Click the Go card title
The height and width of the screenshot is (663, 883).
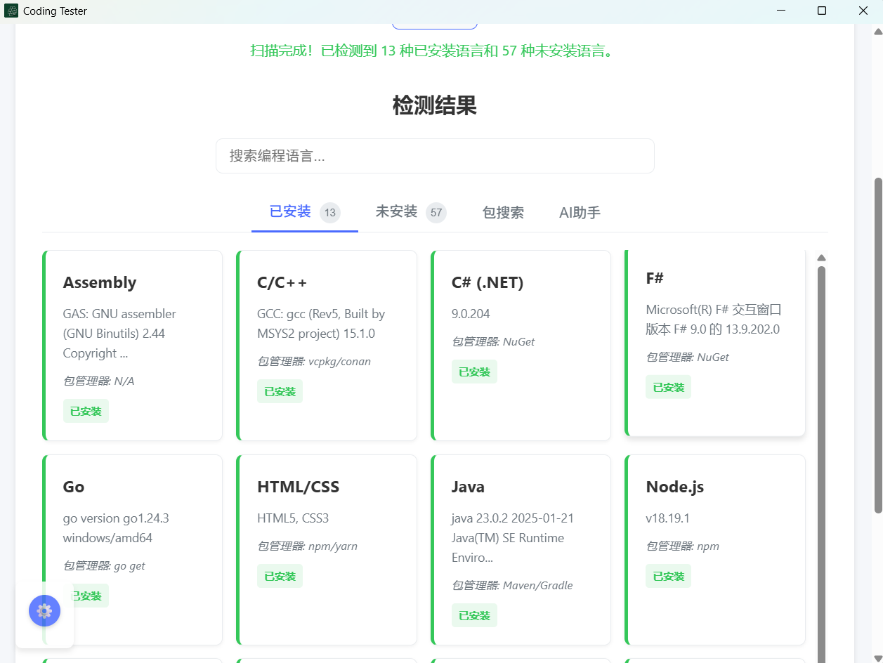(74, 487)
